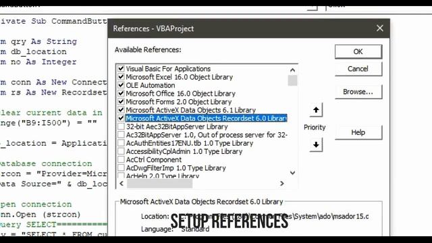This screenshot has width=432, height=243.
Task: Click down arrow of references list scrollbar
Action: point(292,173)
